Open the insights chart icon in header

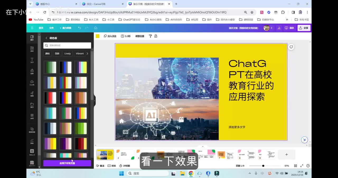pyautogui.click(x=279, y=28)
